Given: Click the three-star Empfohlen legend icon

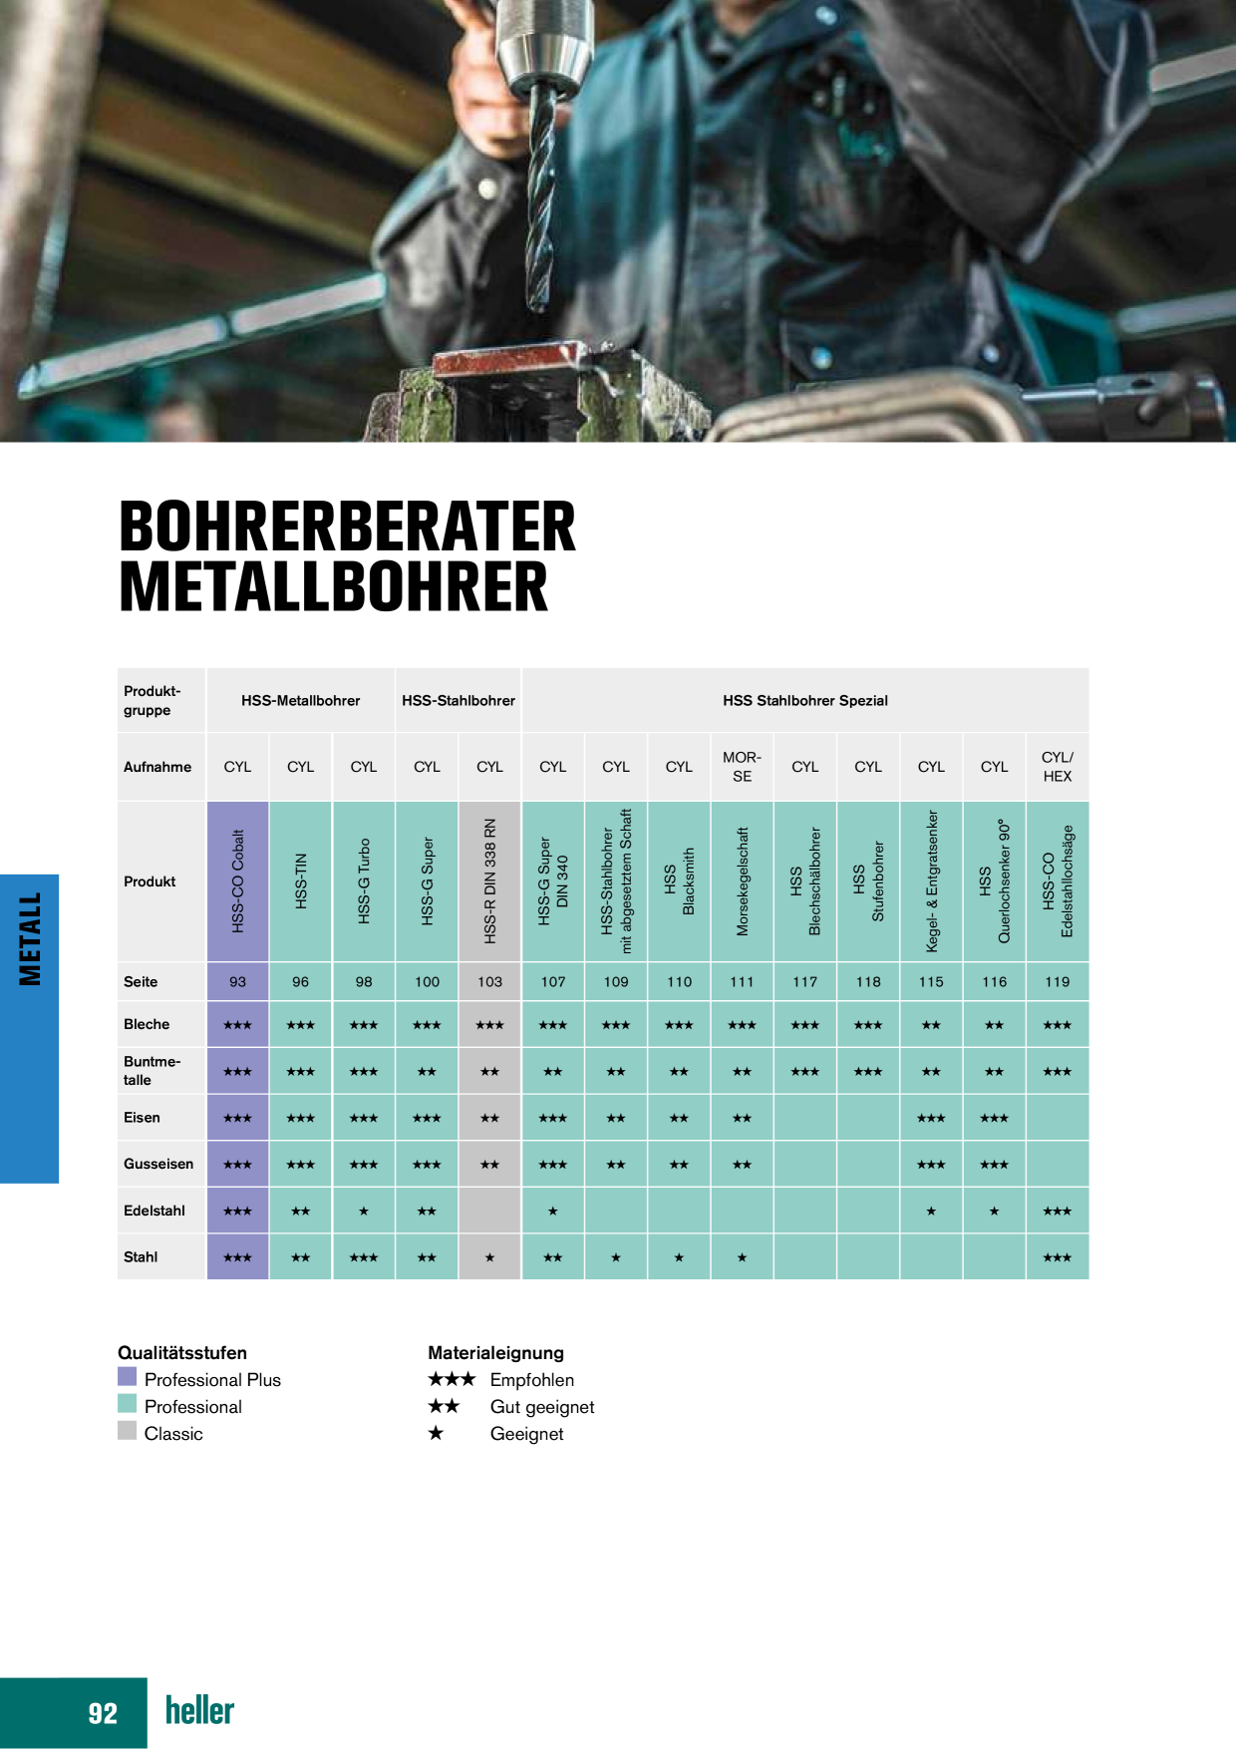Looking at the screenshot, I should (452, 1379).
